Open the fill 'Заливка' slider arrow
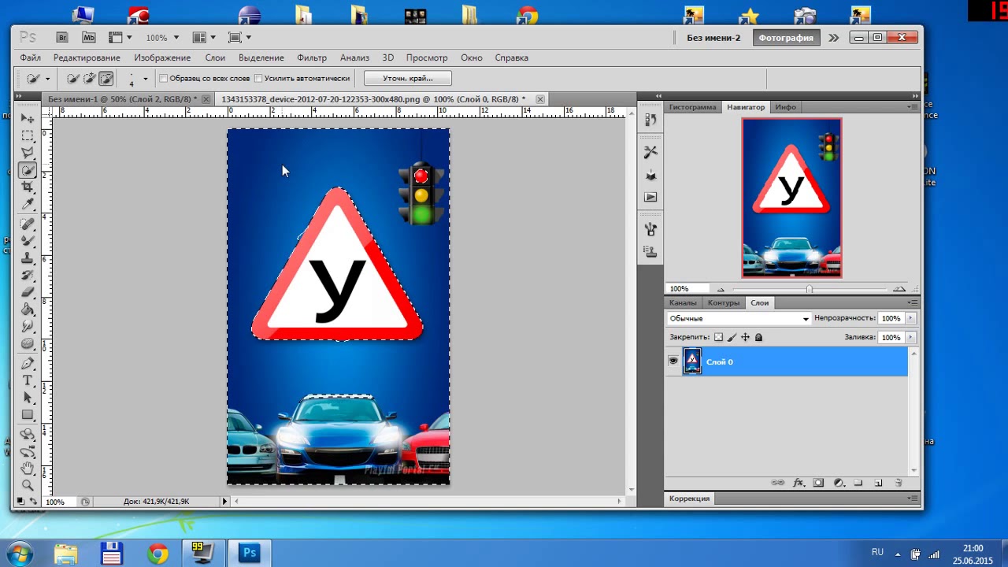The image size is (1008, 567). (x=910, y=337)
